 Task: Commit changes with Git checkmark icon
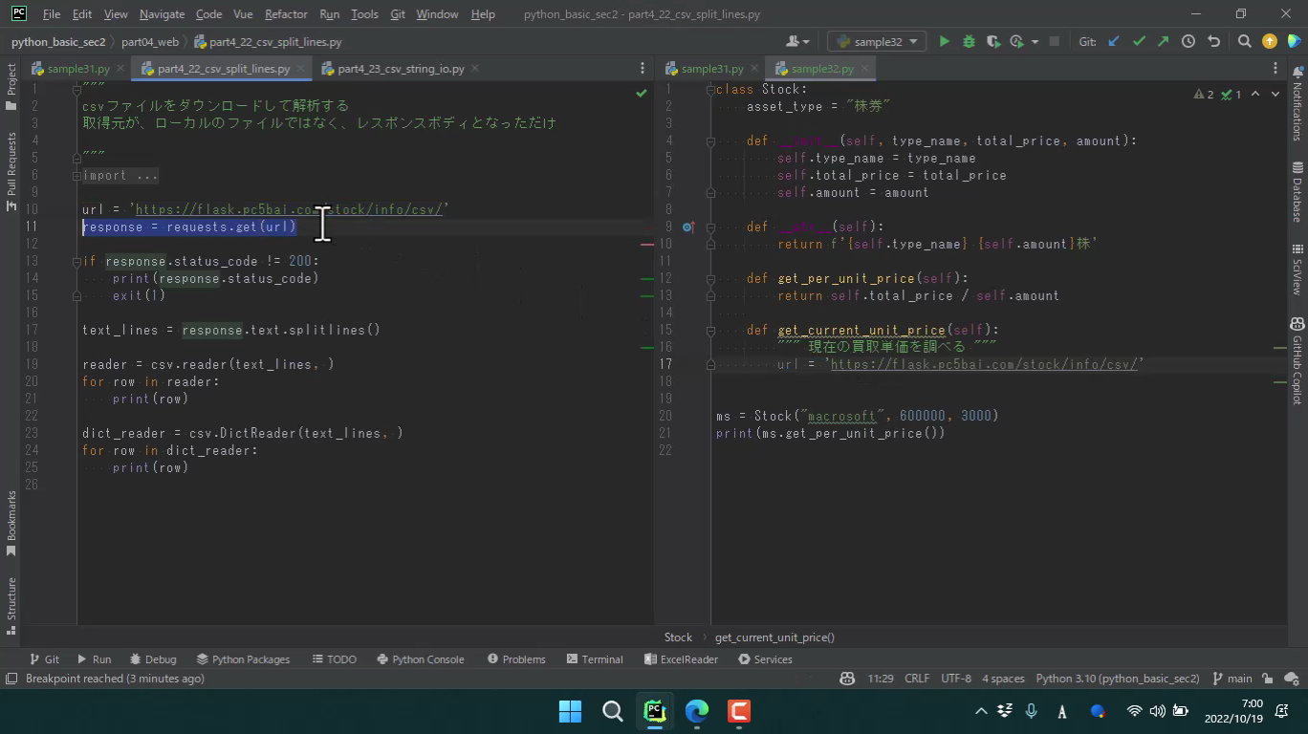[x=1139, y=41]
